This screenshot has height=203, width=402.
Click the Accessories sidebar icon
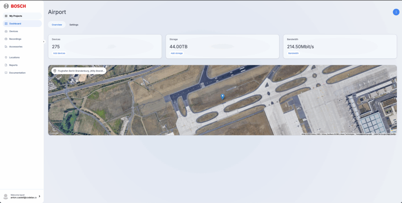click(x=6, y=47)
